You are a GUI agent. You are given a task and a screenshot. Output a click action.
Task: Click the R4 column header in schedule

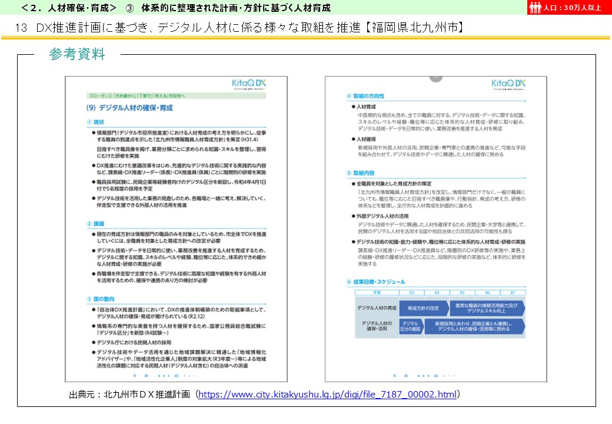coord(437,293)
